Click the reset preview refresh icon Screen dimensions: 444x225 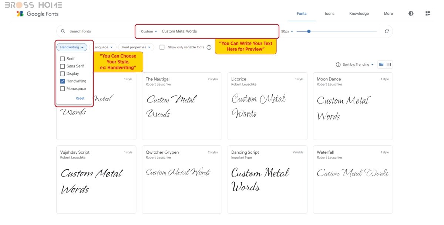click(387, 31)
